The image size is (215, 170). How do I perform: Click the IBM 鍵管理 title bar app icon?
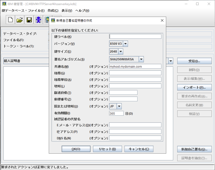[4, 4]
